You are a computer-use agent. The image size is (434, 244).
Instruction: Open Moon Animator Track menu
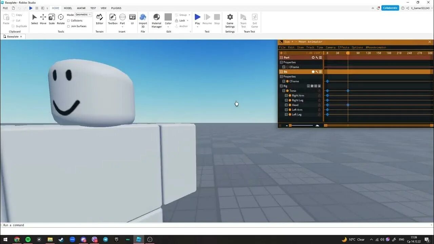tap(310, 47)
